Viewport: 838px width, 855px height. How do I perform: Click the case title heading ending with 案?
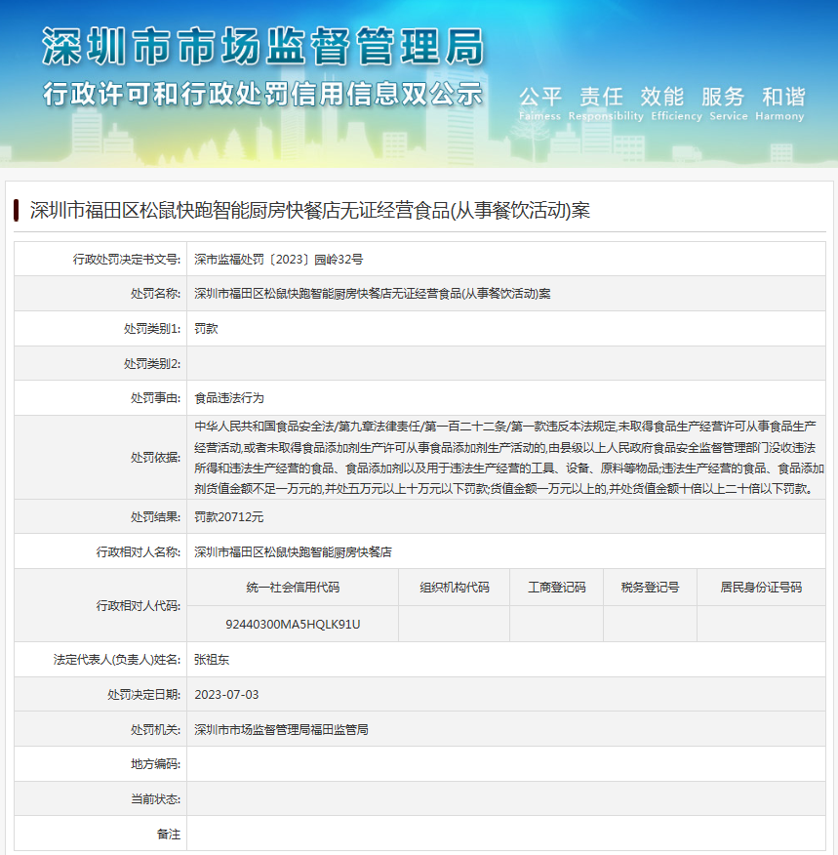310,211
